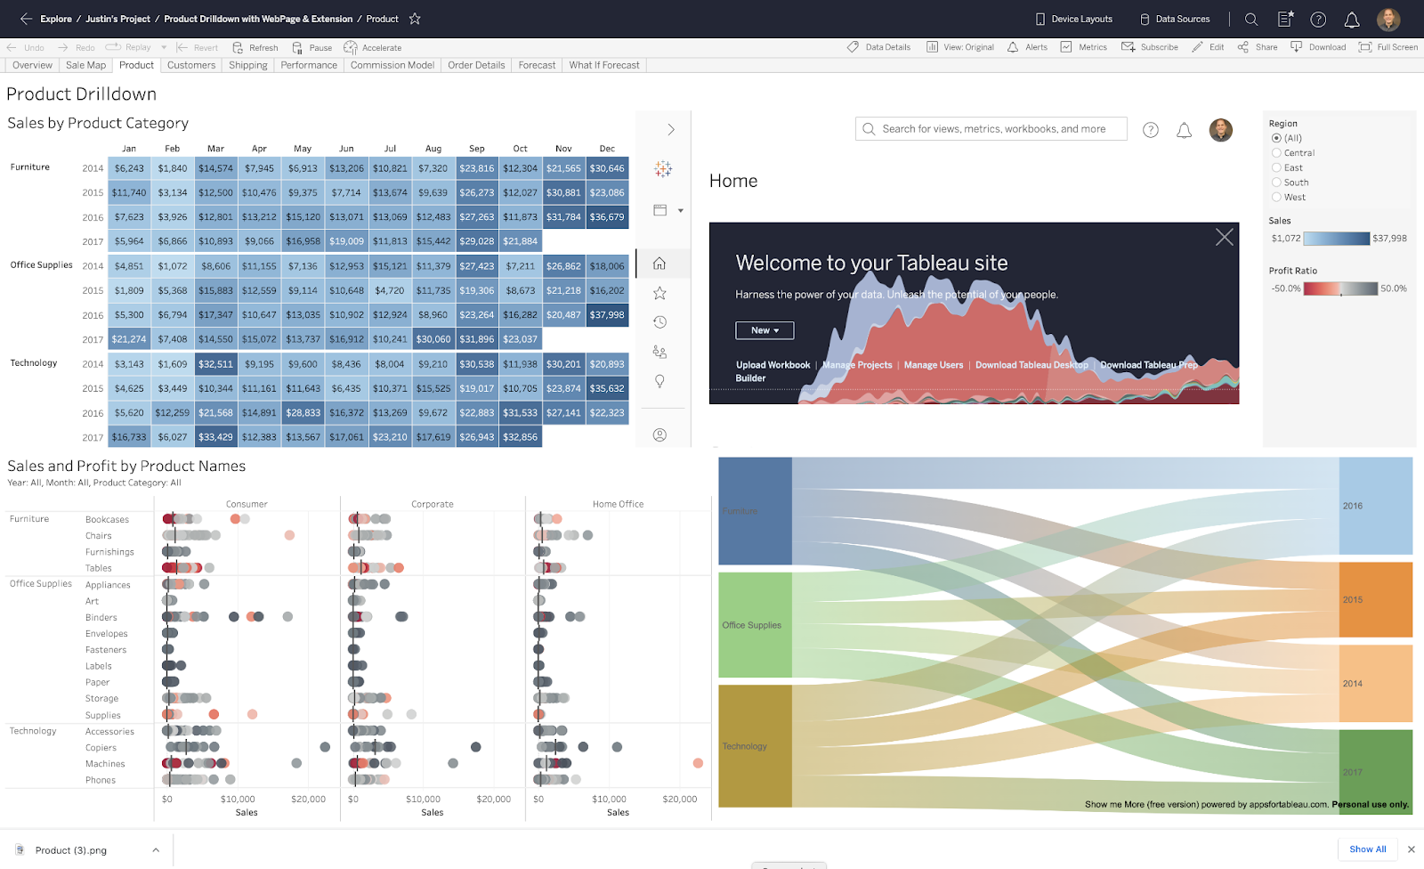Click the Tableau logo in the sidebar
Screen dimensions: 1424x869
(x=662, y=168)
